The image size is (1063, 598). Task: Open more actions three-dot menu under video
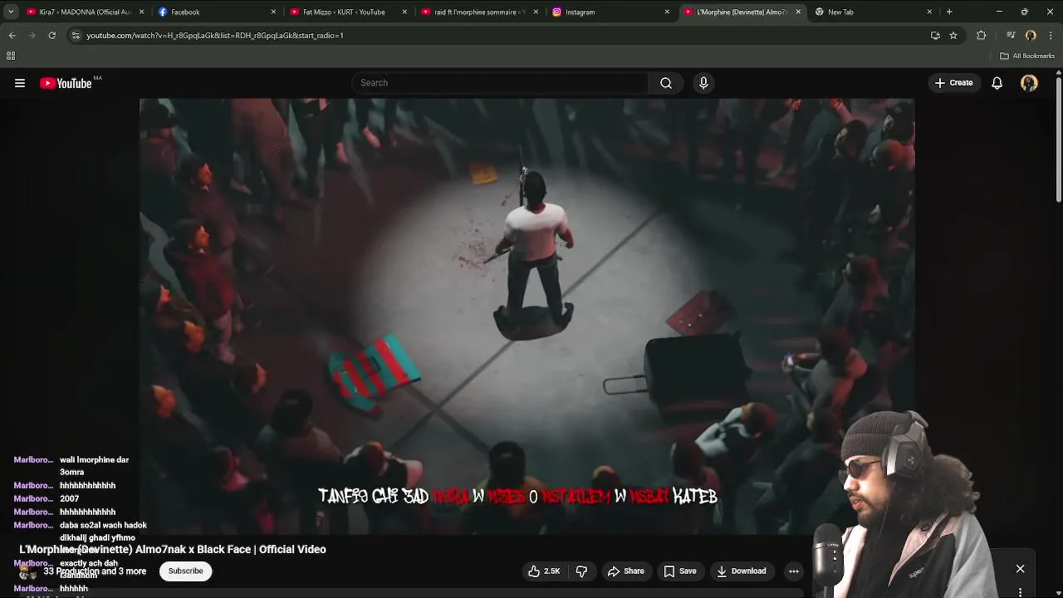(794, 571)
